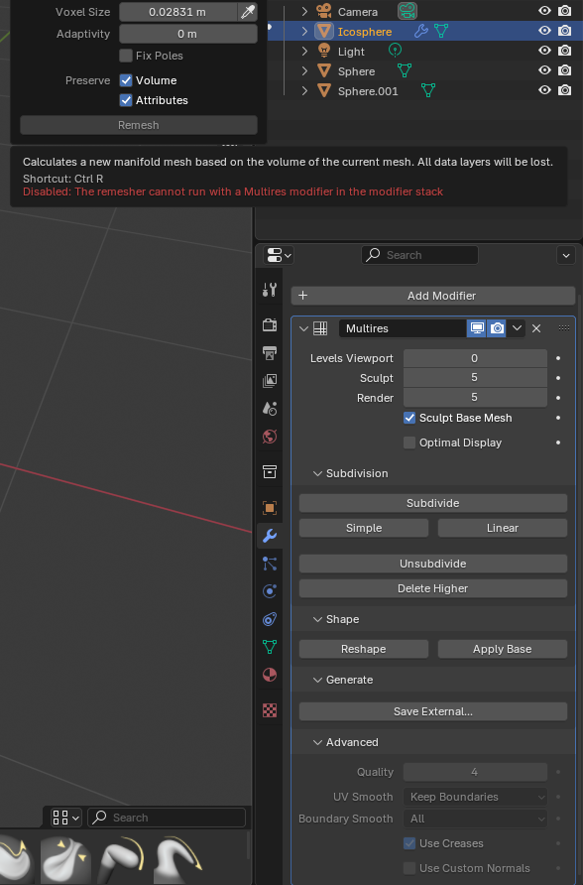The width and height of the screenshot is (583, 885).
Task: Click the Properties editor Search field
Action: tap(419, 255)
